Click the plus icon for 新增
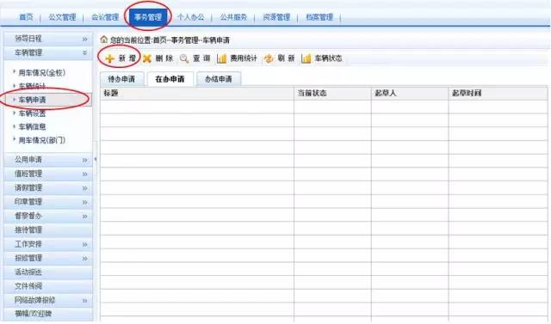Screen dimensions: 551x324 109,58
